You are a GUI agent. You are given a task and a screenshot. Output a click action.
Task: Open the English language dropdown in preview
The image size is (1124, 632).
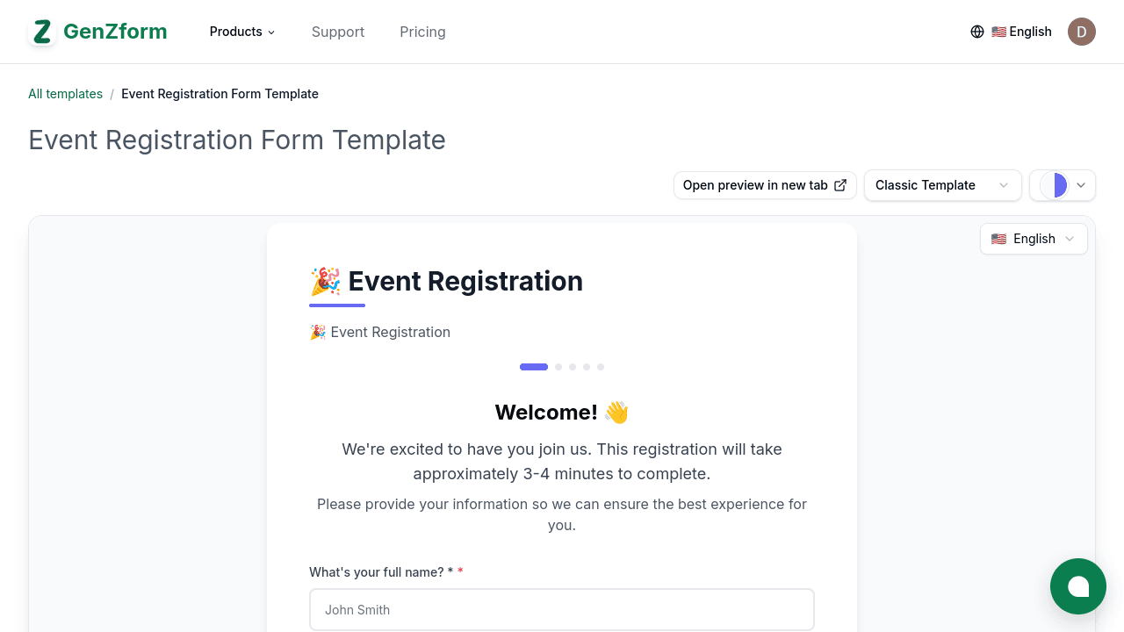point(1034,239)
